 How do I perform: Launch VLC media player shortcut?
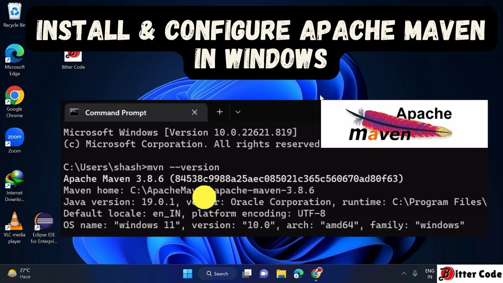point(15,228)
